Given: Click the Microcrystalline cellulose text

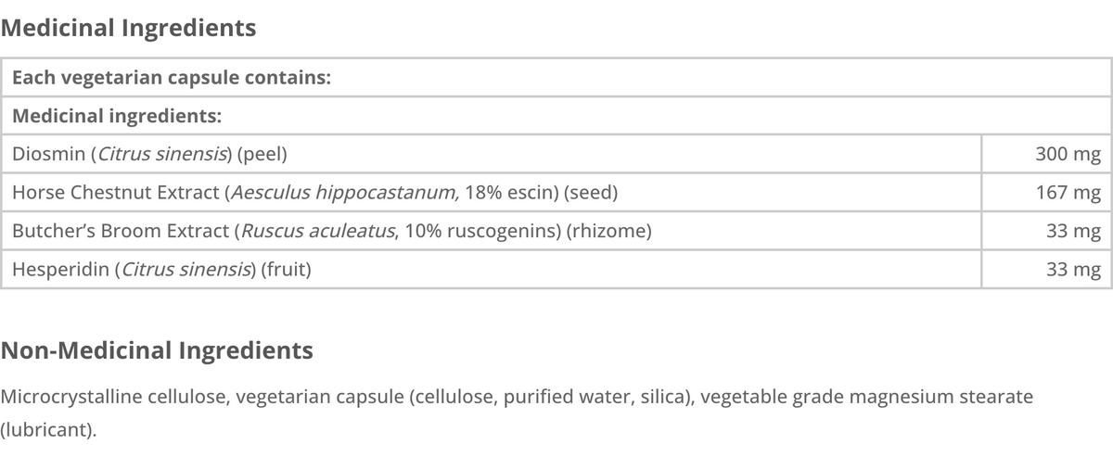Looking at the screenshot, I should pyautogui.click(x=114, y=398).
